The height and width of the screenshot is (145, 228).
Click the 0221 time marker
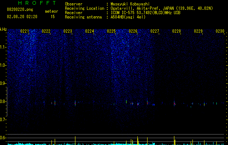tap(25, 31)
